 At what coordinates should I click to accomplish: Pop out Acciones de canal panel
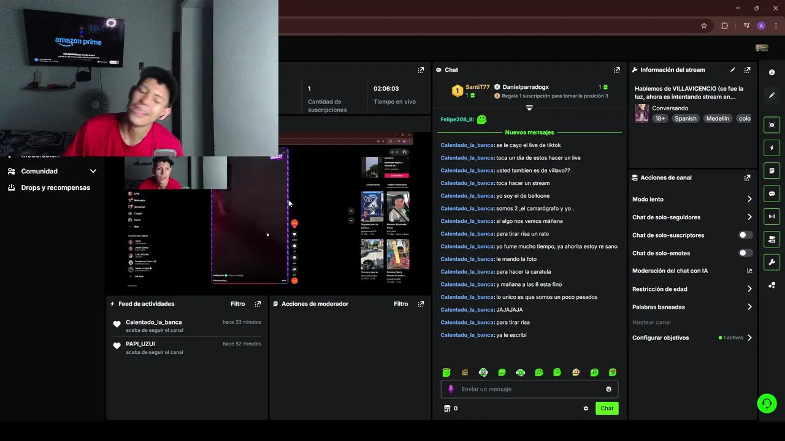point(747,178)
